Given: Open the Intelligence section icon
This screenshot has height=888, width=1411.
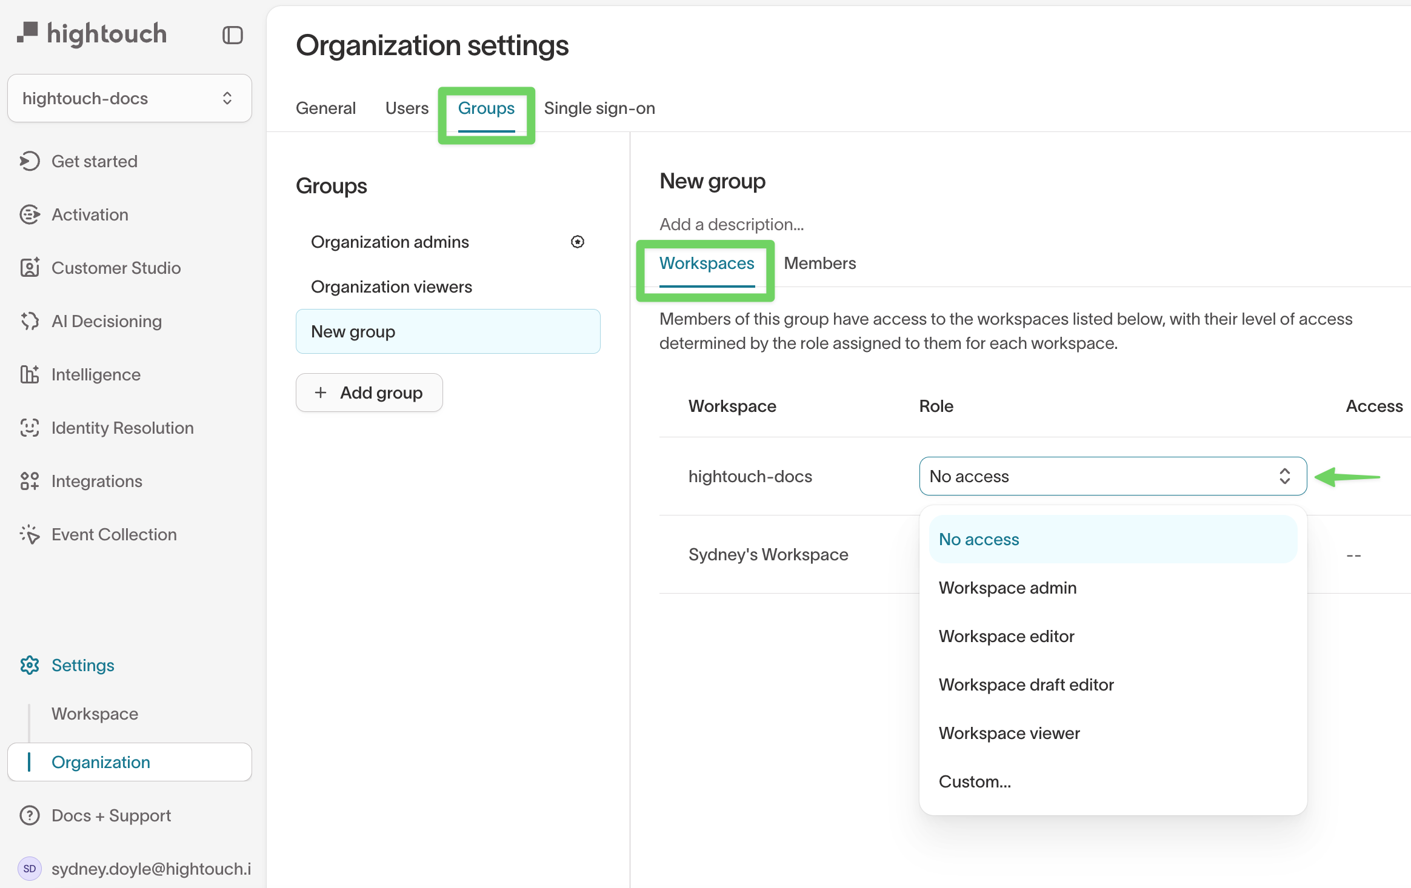Looking at the screenshot, I should tap(30, 374).
